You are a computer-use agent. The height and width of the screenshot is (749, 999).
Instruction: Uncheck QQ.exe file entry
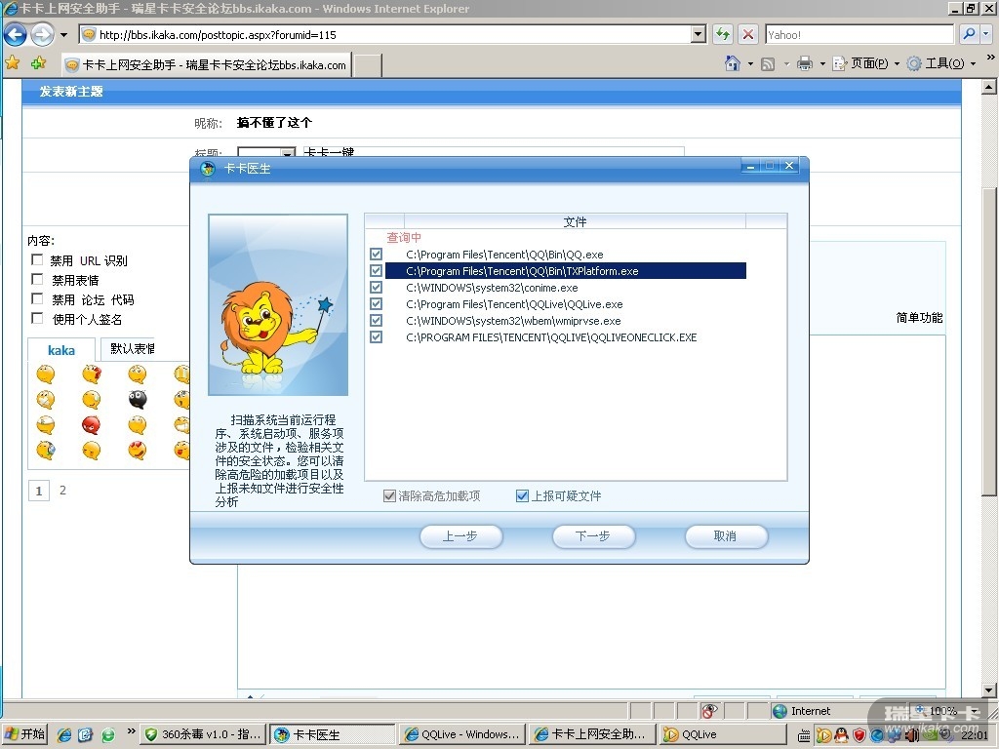coord(376,255)
